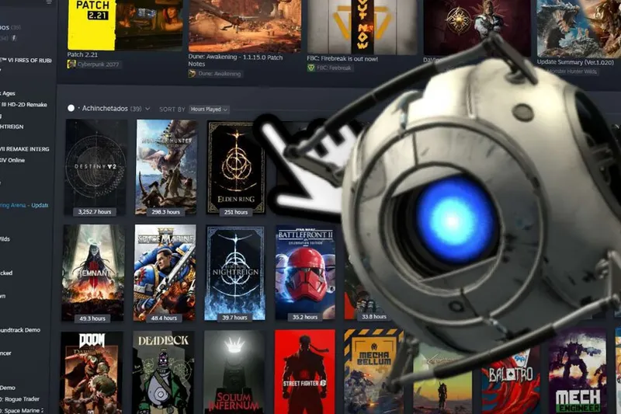Screen dimensions: 621x414
Task: Select highlighted sidebar entry Arena - Update
Action: tap(24, 205)
